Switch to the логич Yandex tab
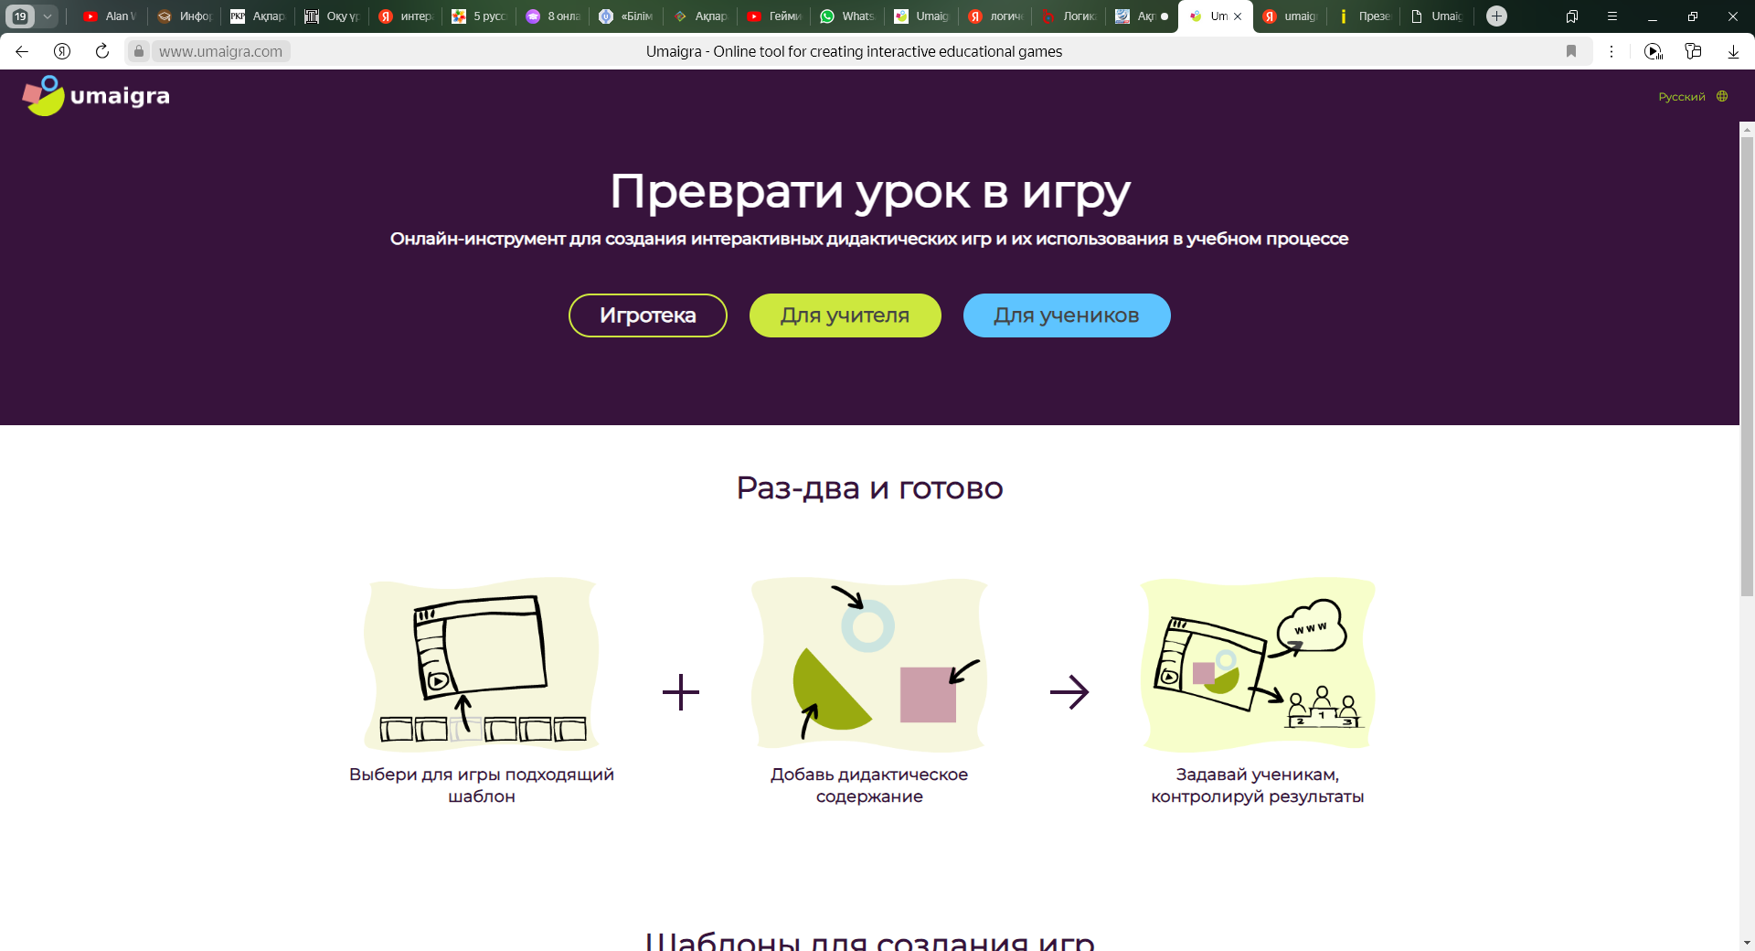Viewport: 1755px width, 951px height. pyautogui.click(x=996, y=16)
